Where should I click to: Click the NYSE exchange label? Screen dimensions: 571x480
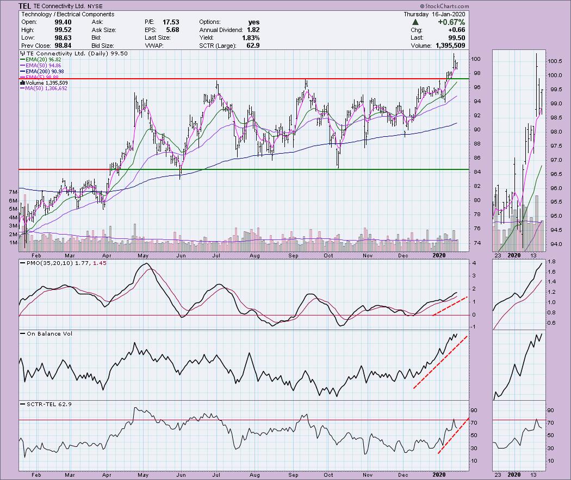(95, 6)
